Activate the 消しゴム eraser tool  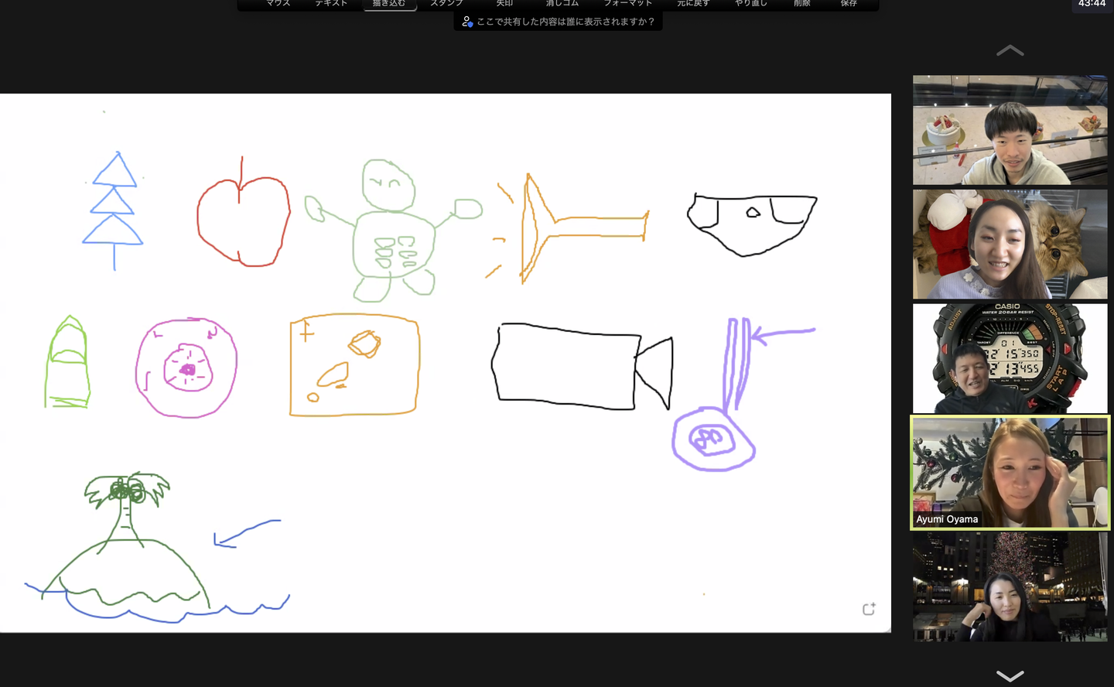[562, 4]
